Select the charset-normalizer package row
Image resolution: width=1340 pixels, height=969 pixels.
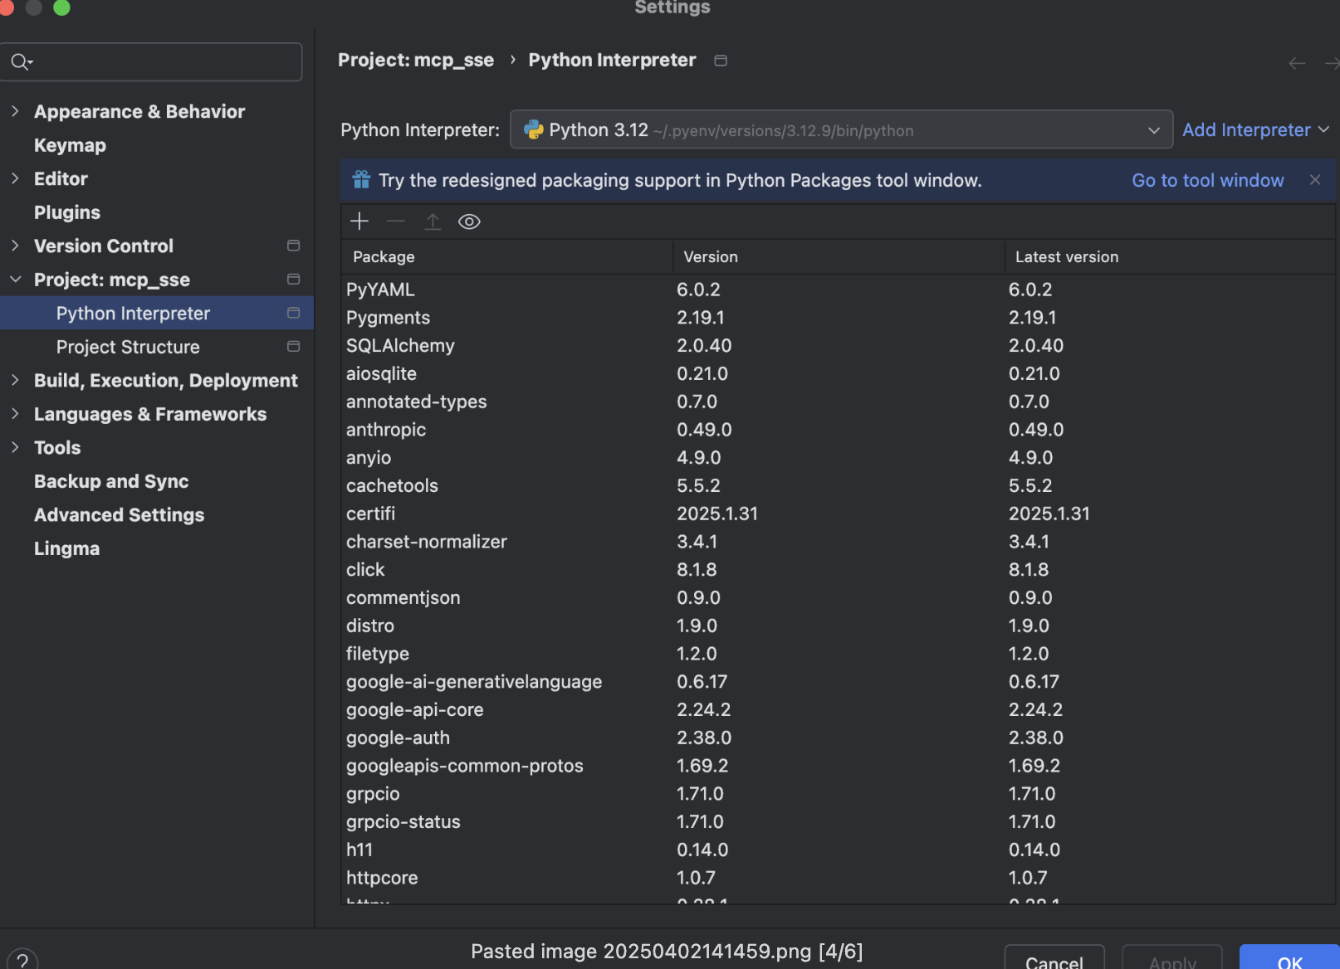[838, 542]
